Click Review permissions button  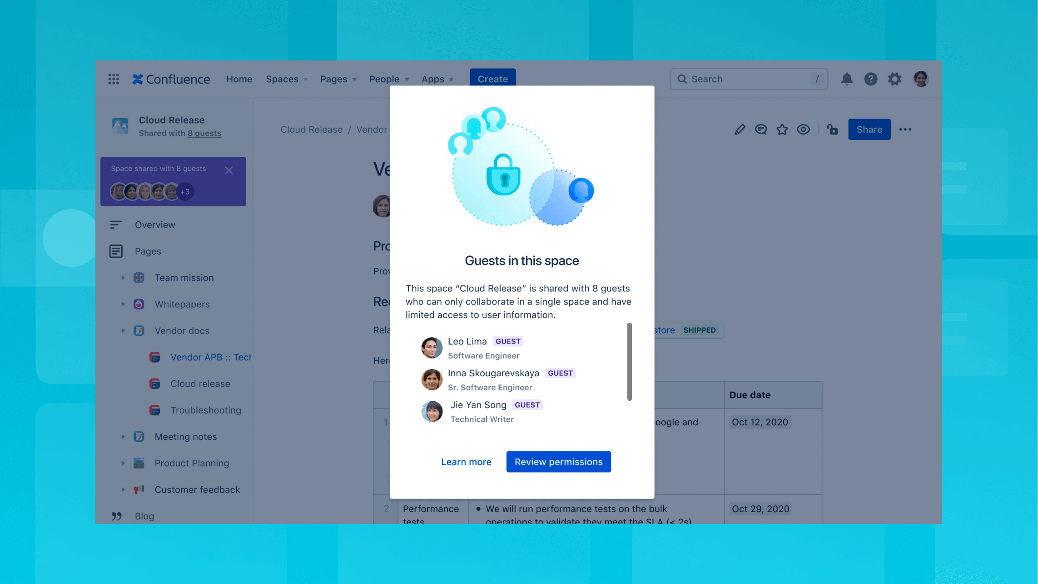click(x=558, y=461)
